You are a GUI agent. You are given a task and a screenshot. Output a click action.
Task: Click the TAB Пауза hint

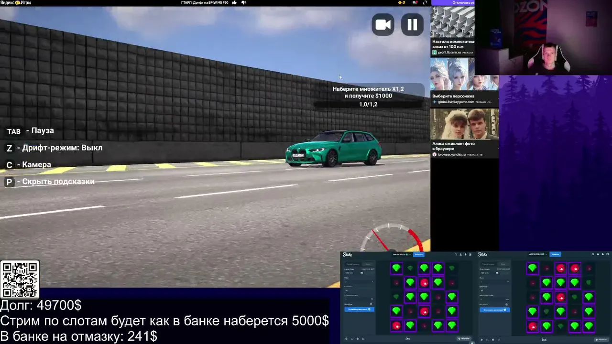pyautogui.click(x=30, y=131)
